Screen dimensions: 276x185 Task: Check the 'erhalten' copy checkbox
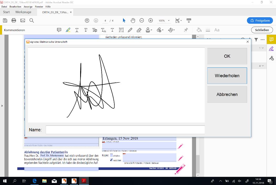pos(111,155)
